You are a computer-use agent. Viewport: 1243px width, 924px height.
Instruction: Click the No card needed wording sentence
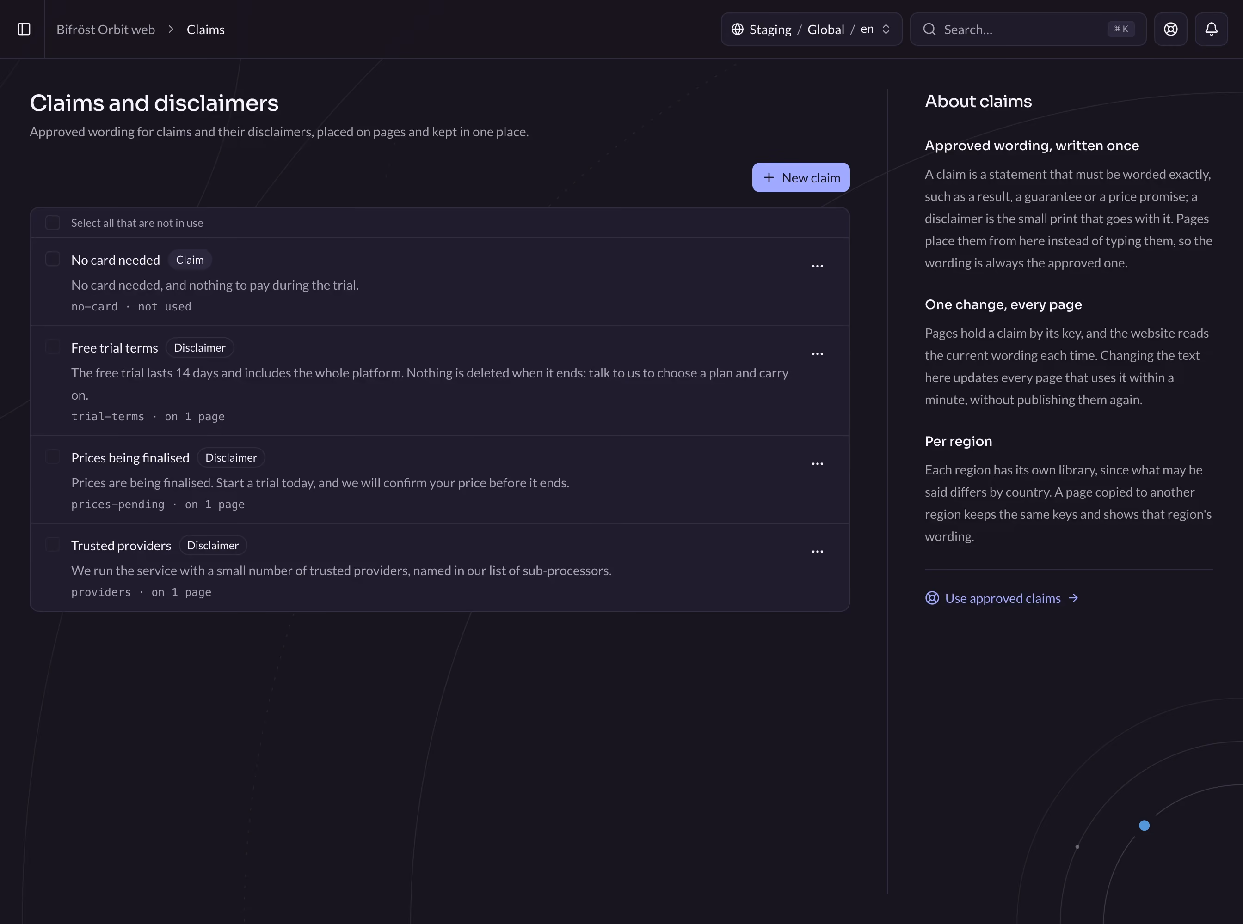[215, 285]
